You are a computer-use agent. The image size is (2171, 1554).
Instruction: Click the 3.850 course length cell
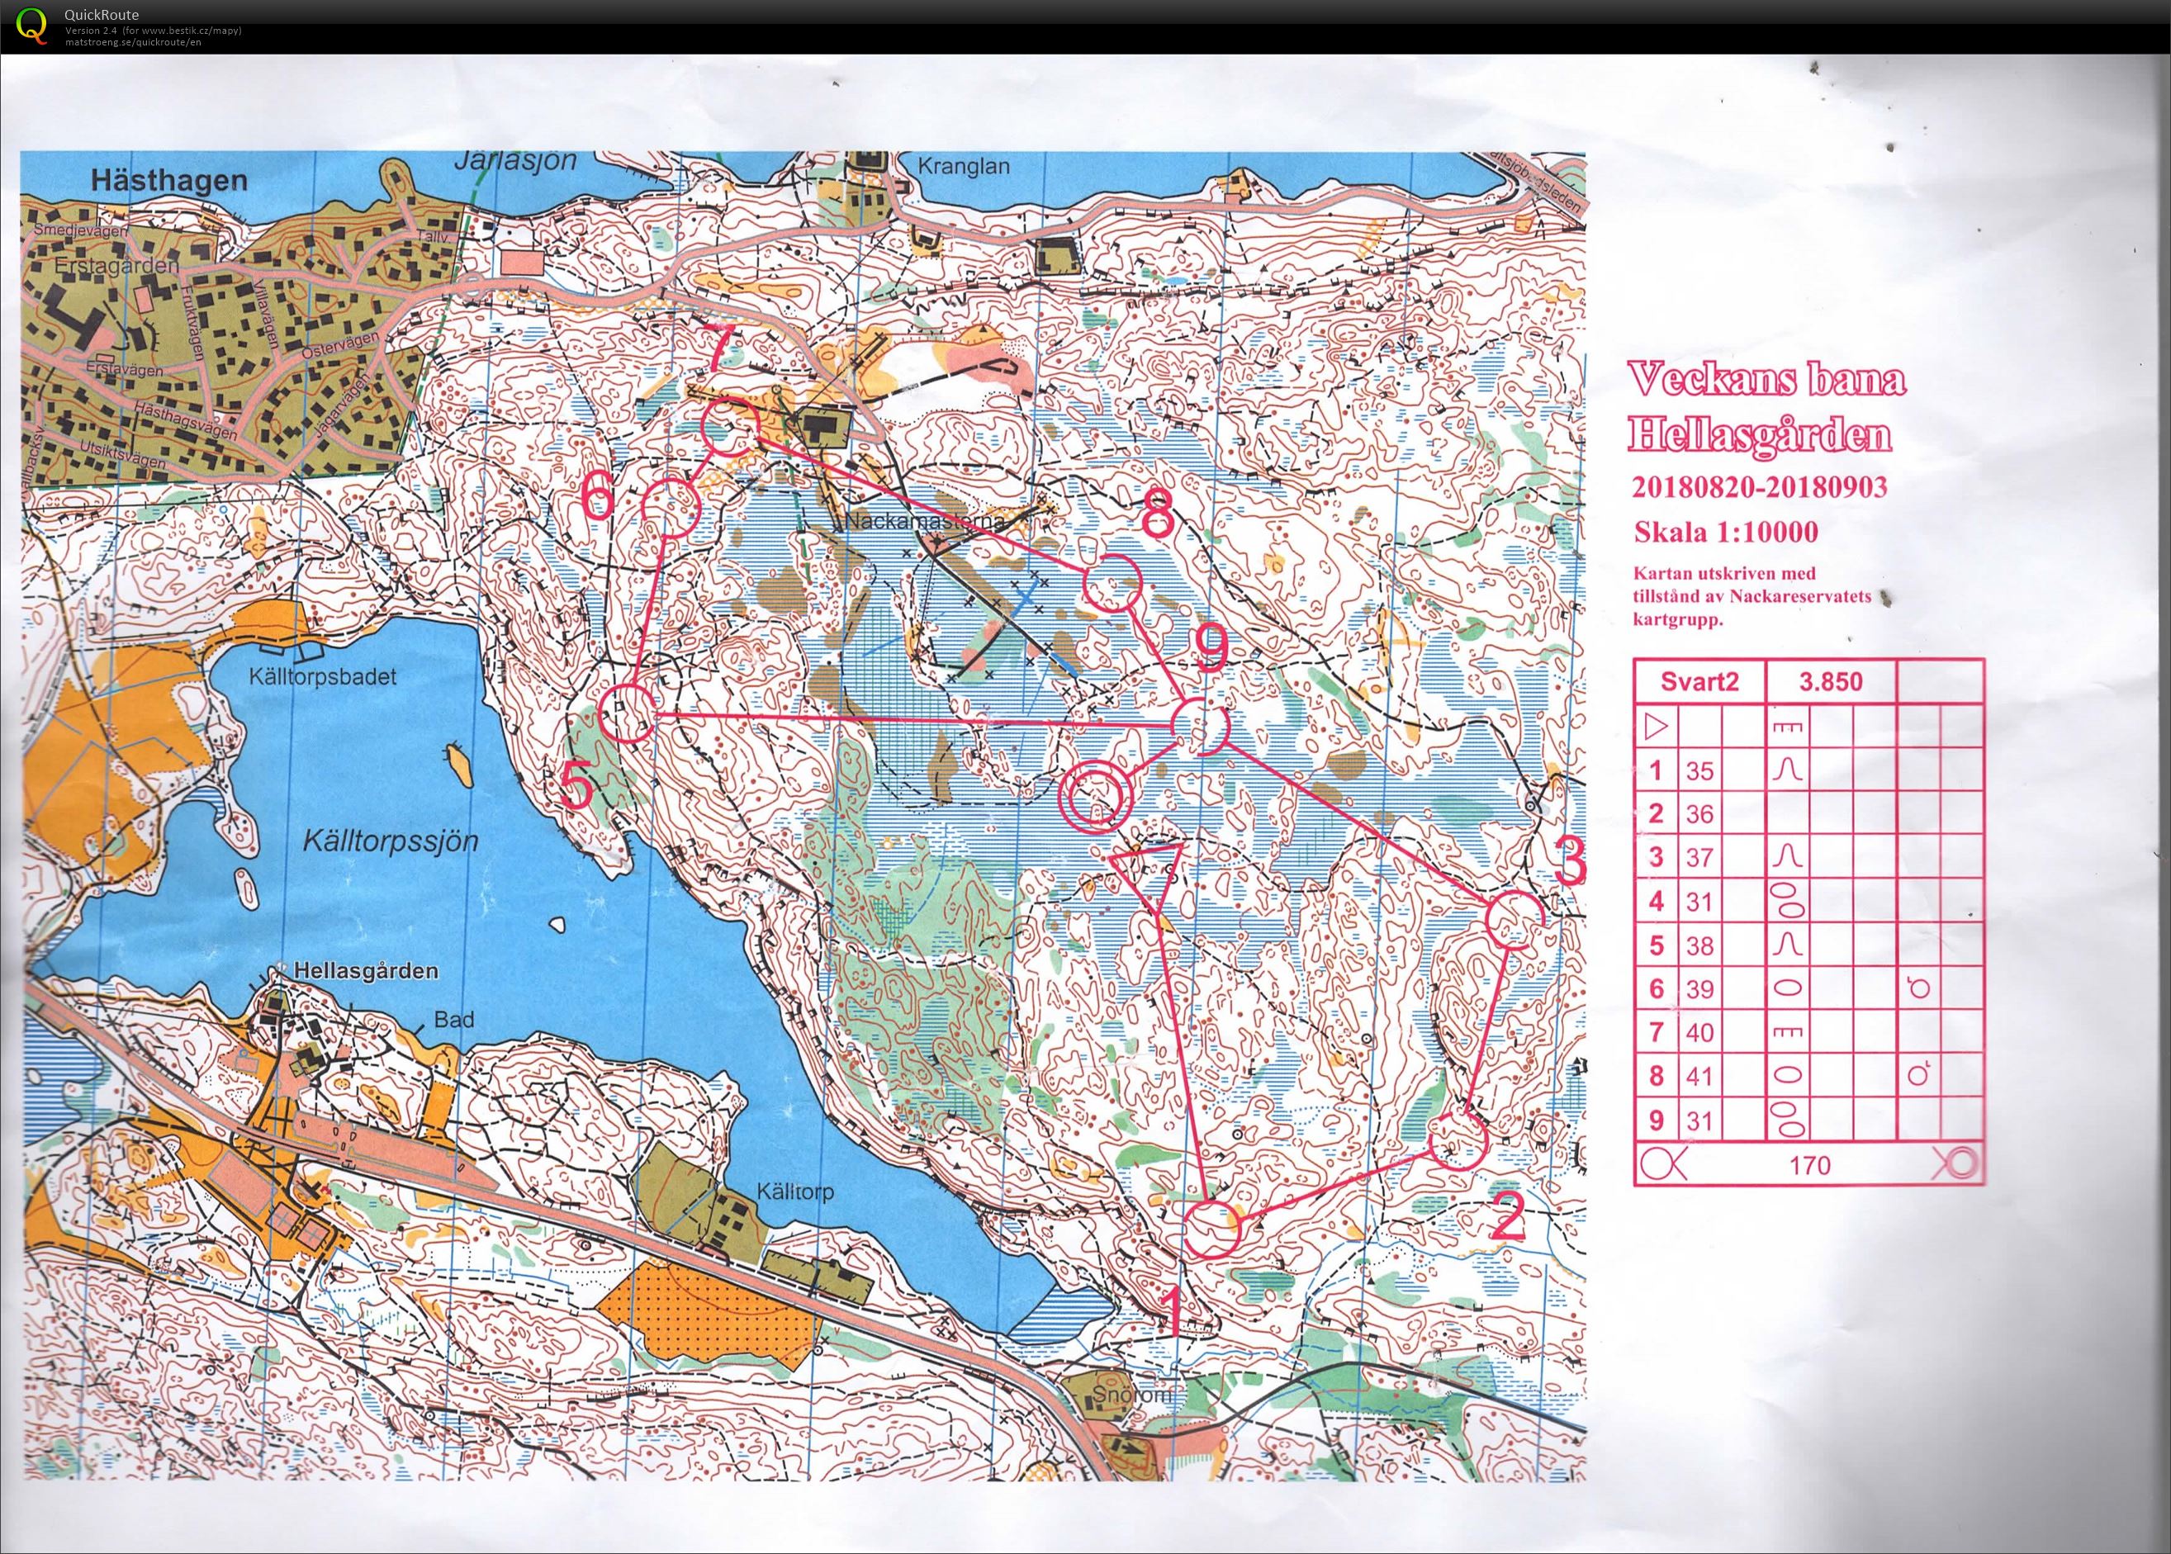click(1831, 682)
